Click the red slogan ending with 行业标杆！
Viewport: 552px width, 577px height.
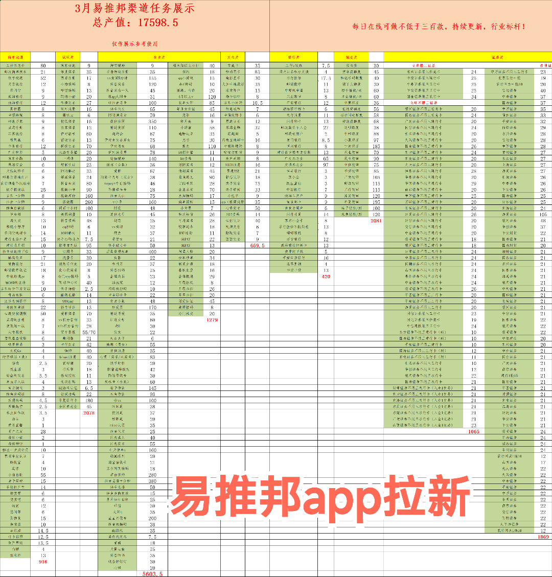439,27
